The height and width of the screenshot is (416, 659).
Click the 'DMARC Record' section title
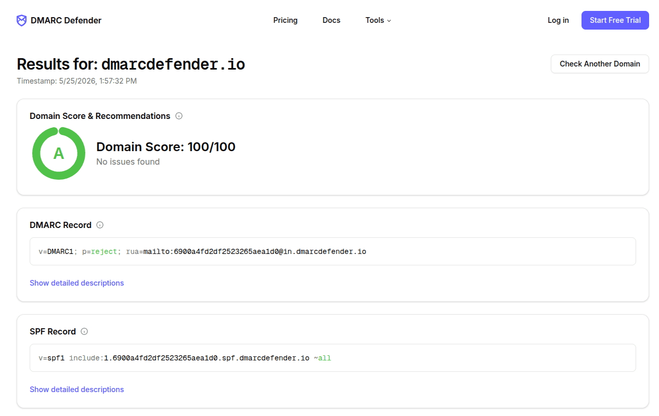coord(61,225)
